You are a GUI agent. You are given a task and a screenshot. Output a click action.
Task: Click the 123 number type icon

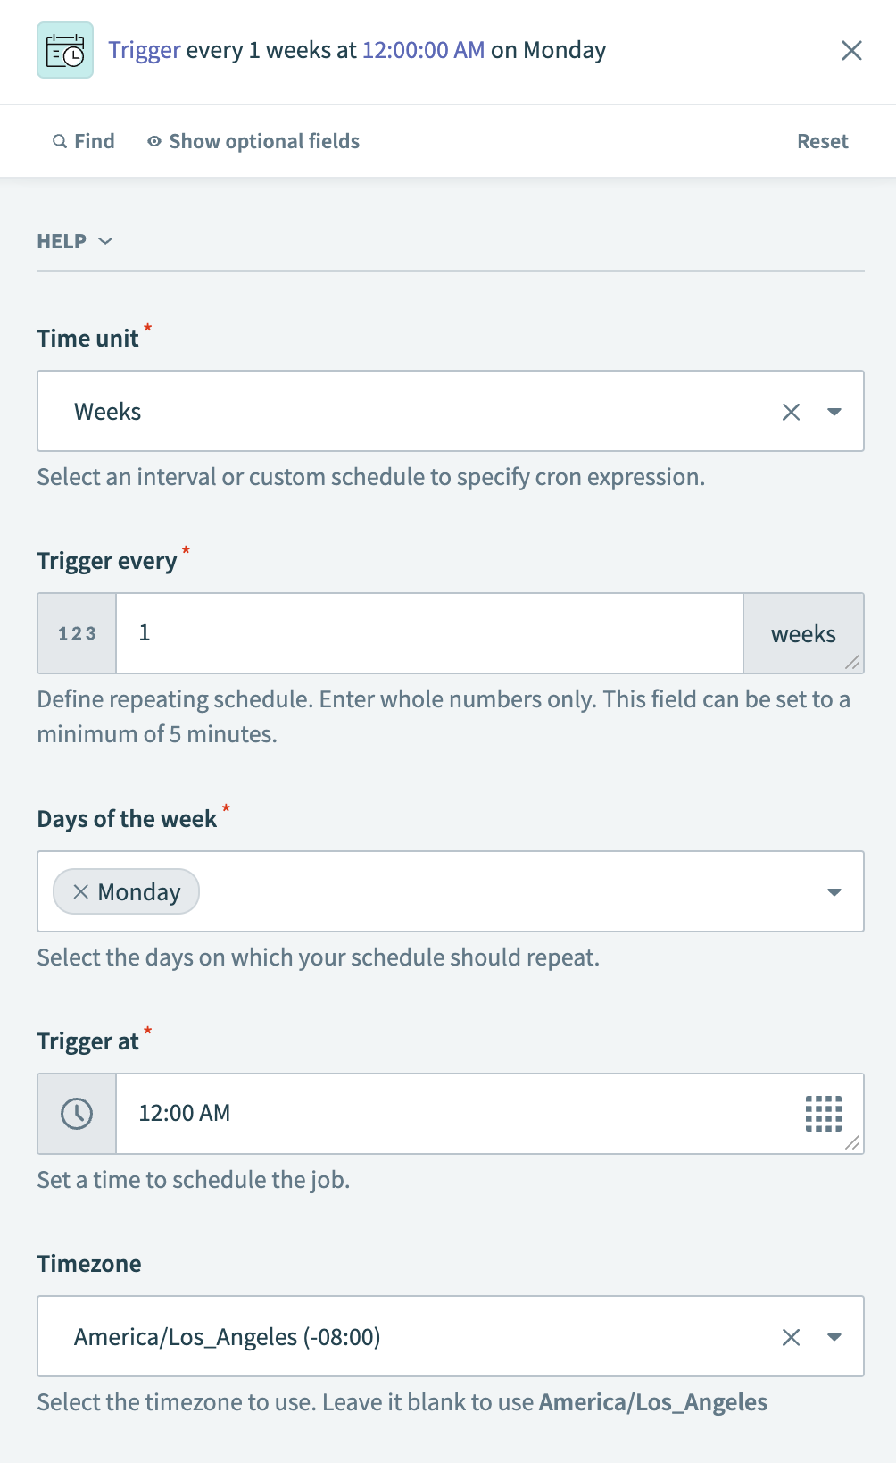[x=77, y=633]
